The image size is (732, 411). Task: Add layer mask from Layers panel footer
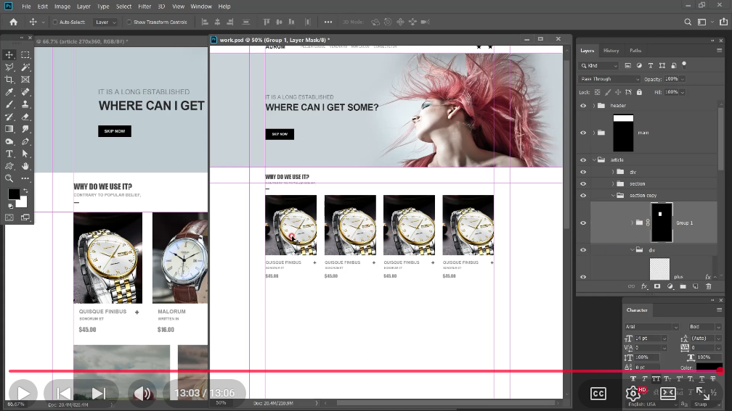[x=656, y=286]
